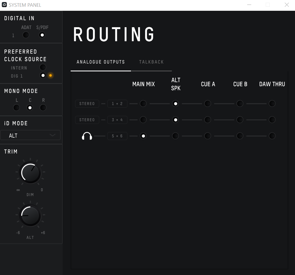Close the System Panel window
This screenshot has height=275, width=295.
tap(287, 5)
